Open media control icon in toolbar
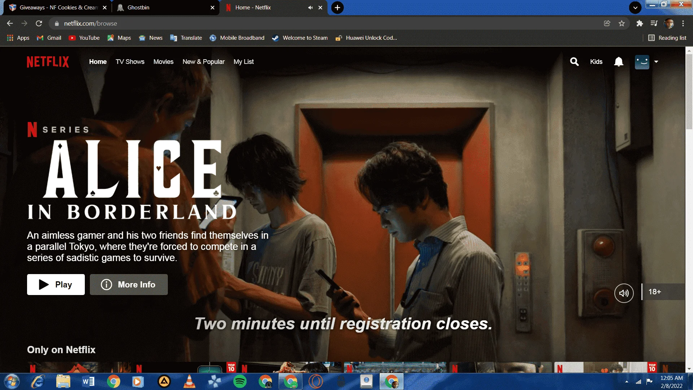This screenshot has width=693, height=390. [654, 23]
